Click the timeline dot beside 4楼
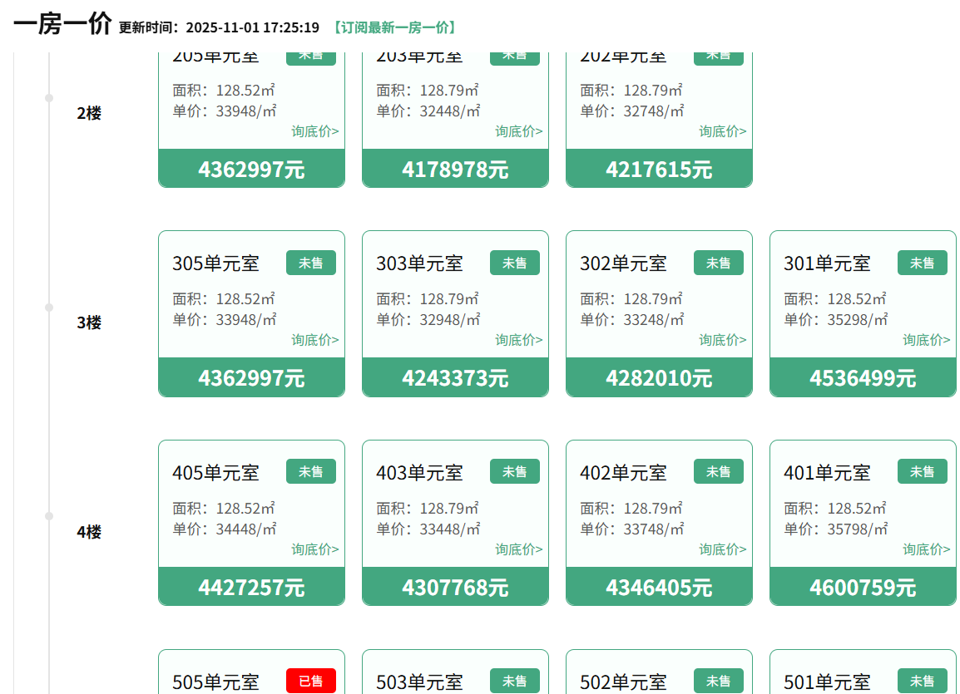The height and width of the screenshot is (694, 960). [x=49, y=516]
